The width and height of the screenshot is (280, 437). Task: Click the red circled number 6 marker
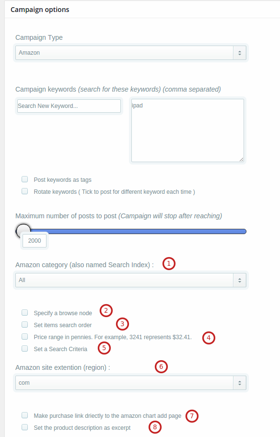[x=161, y=367]
